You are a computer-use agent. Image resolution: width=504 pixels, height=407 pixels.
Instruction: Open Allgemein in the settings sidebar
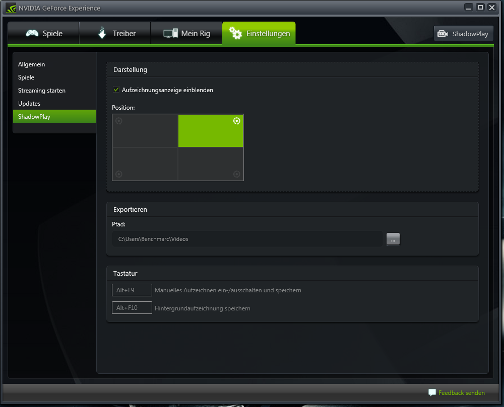click(x=31, y=64)
